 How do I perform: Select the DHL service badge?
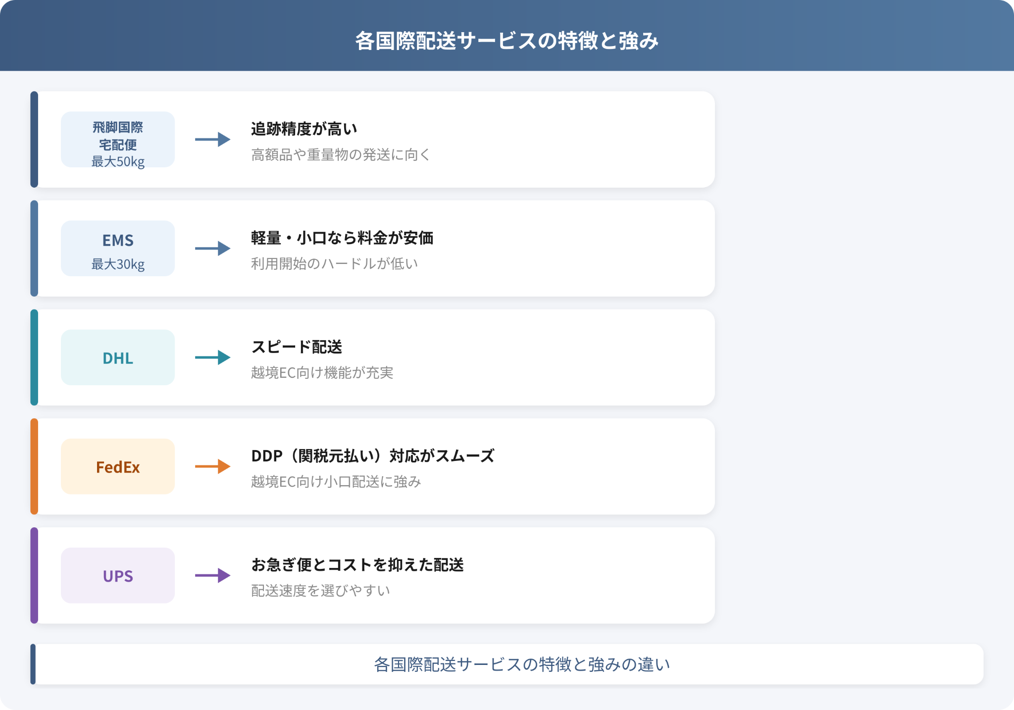tap(118, 357)
